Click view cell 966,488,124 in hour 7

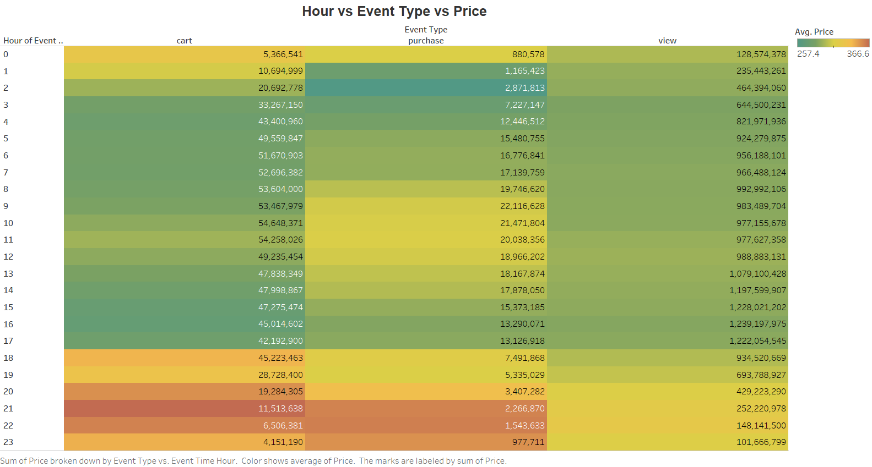[x=668, y=172]
